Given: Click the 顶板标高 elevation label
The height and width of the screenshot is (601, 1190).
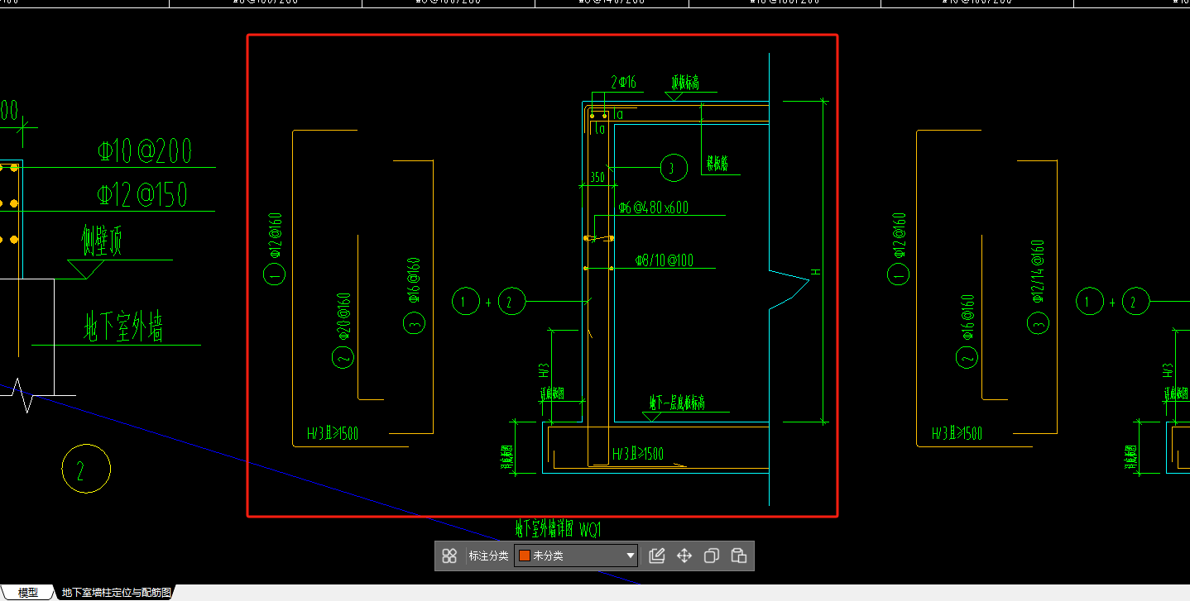Looking at the screenshot, I should pos(685,83).
